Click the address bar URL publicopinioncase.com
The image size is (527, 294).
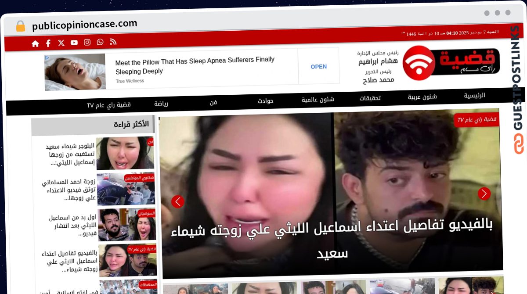(84, 25)
